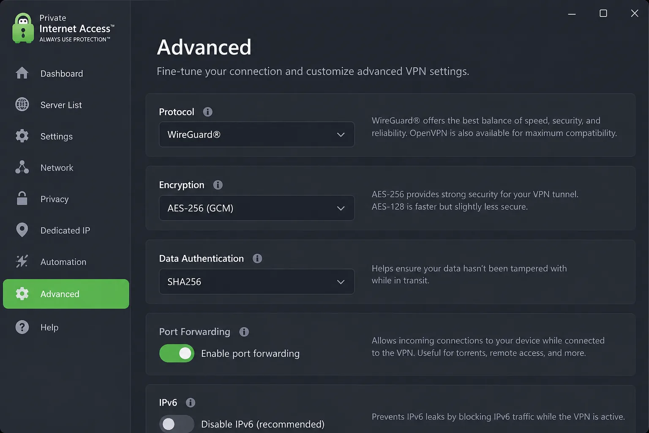Click the Network nodes icon
Image resolution: width=649 pixels, height=433 pixels.
click(x=22, y=167)
